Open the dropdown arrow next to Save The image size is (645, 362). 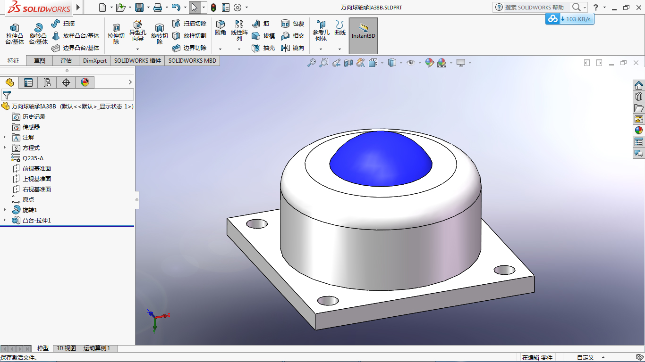pos(148,8)
